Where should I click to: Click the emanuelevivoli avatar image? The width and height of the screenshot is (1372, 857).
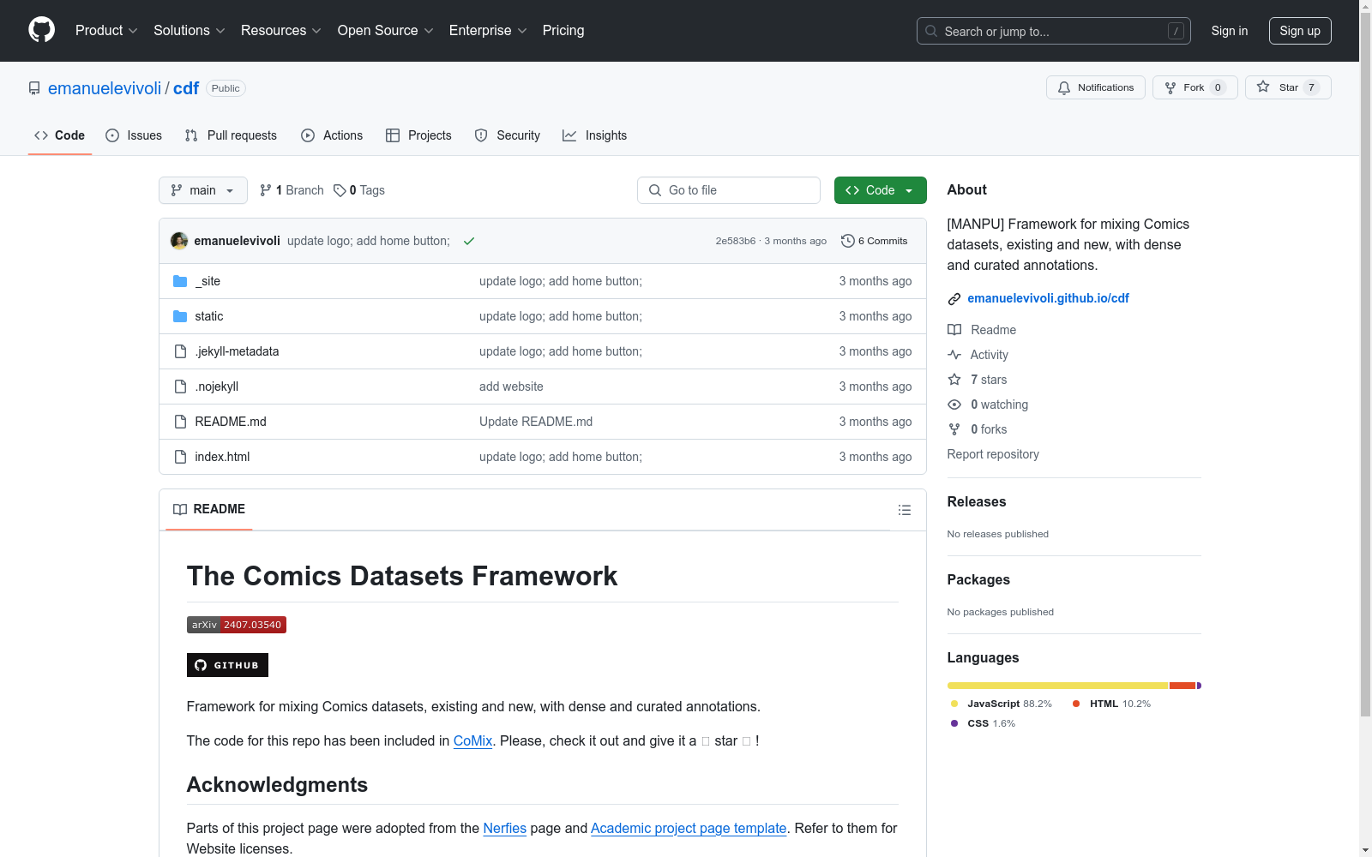179,241
